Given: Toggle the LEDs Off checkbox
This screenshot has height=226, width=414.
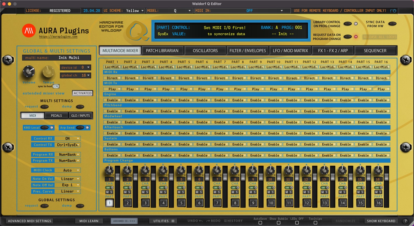Looking at the screenshot, I should (297, 223).
